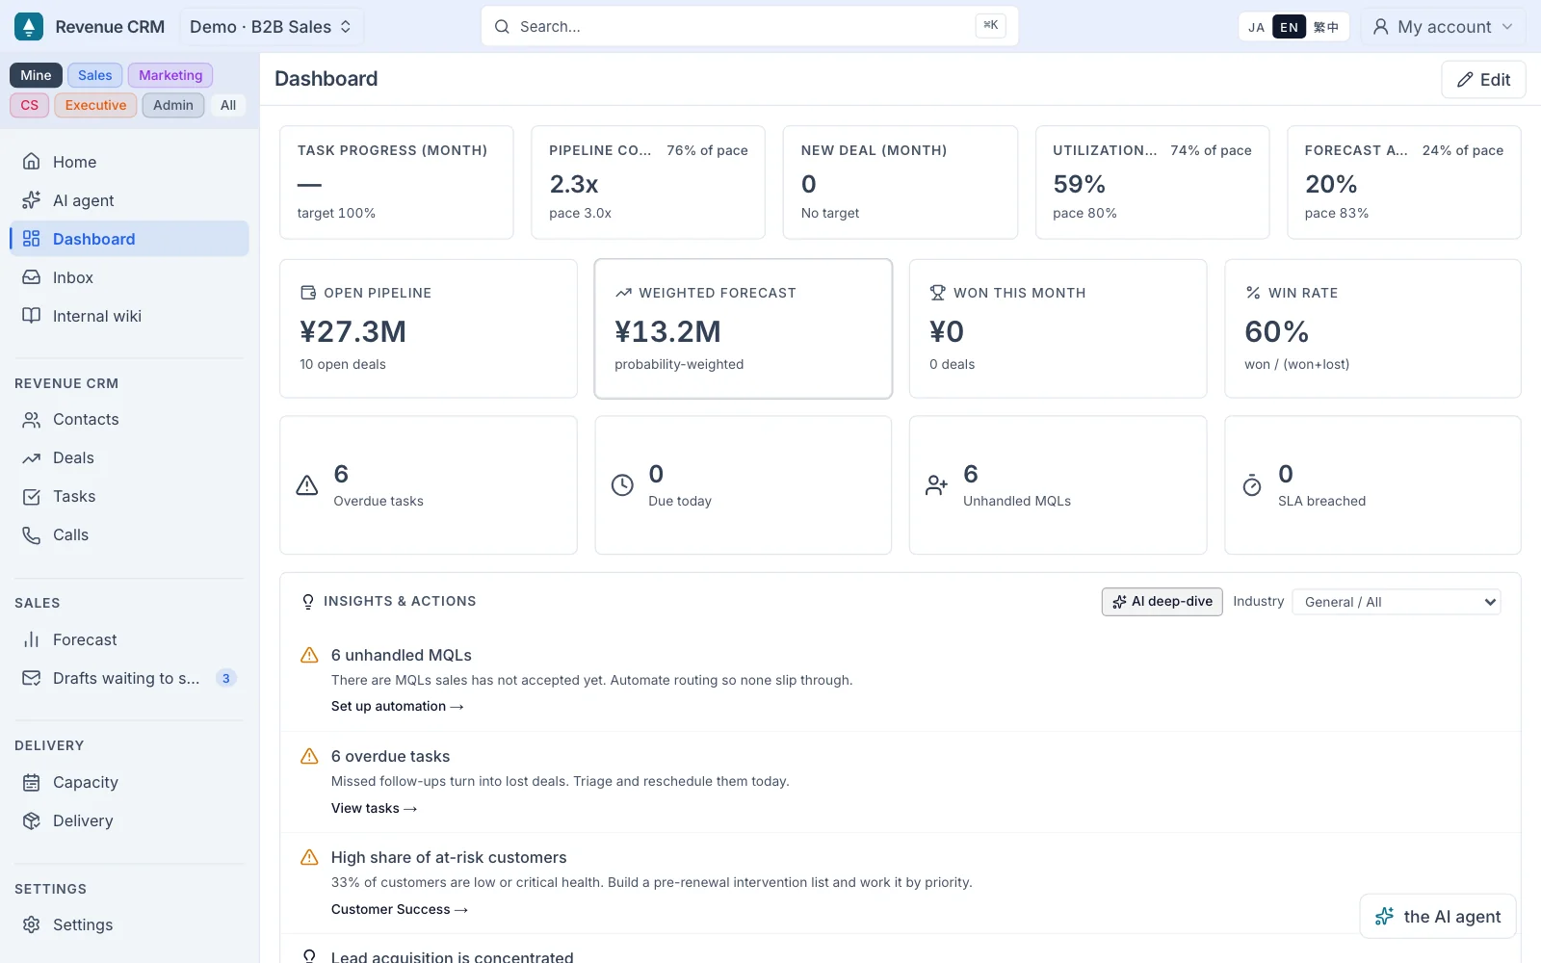Viewport: 1541px width, 963px height.
Task: Select the Dashboard sidebar item
Action: coord(129,239)
